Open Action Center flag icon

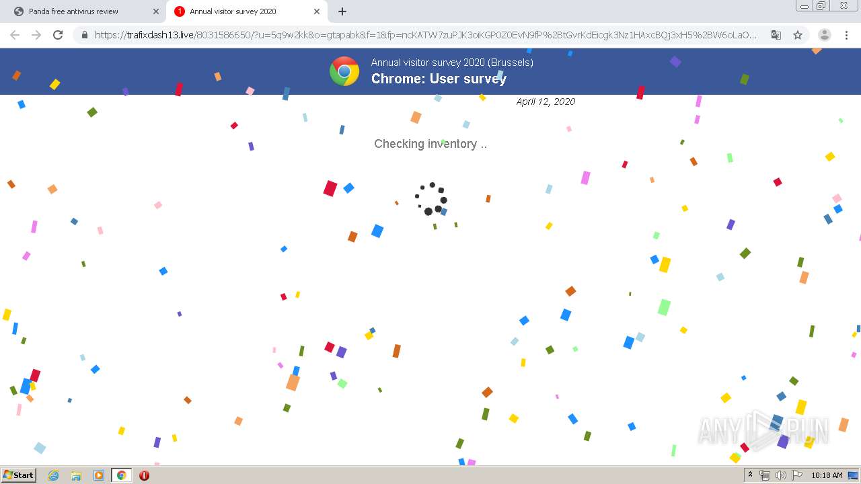point(797,475)
